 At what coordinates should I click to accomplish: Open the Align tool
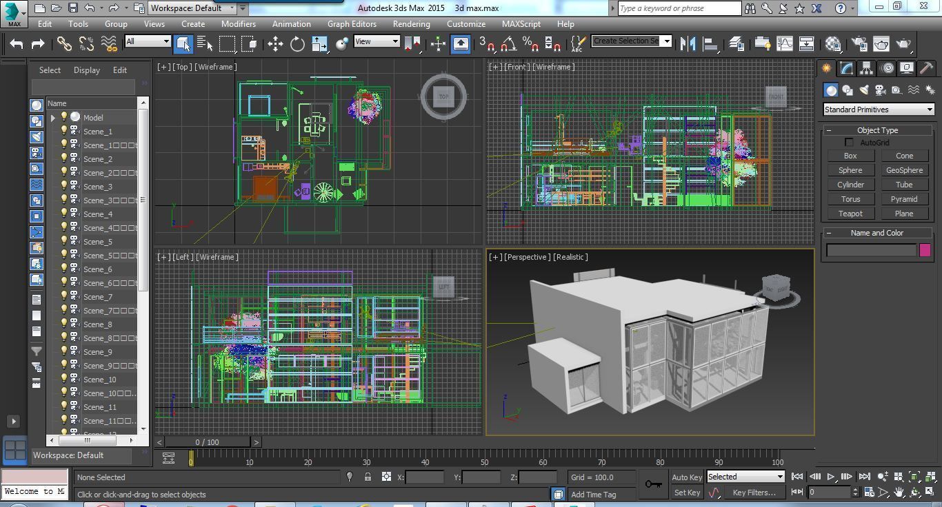[x=710, y=44]
